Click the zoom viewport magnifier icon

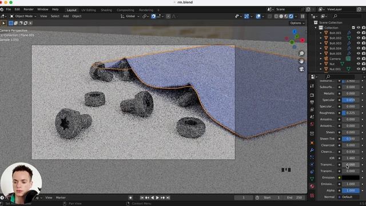301,53
